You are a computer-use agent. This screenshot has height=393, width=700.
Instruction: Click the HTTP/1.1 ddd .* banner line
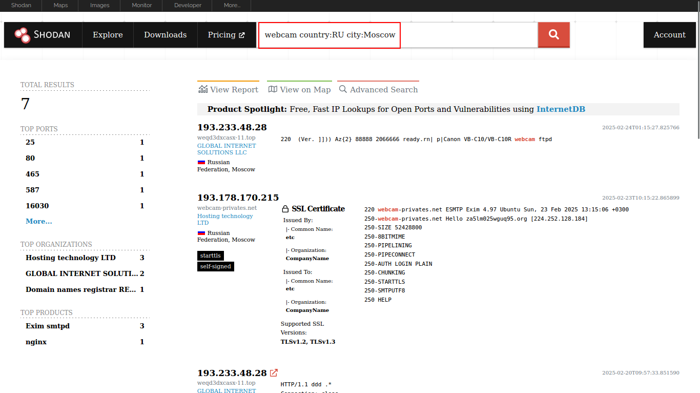[x=306, y=384]
